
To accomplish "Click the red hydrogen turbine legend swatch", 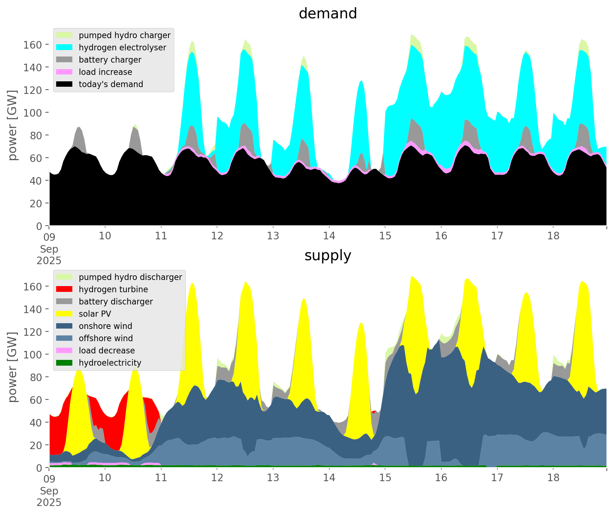I will pyautogui.click(x=64, y=289).
